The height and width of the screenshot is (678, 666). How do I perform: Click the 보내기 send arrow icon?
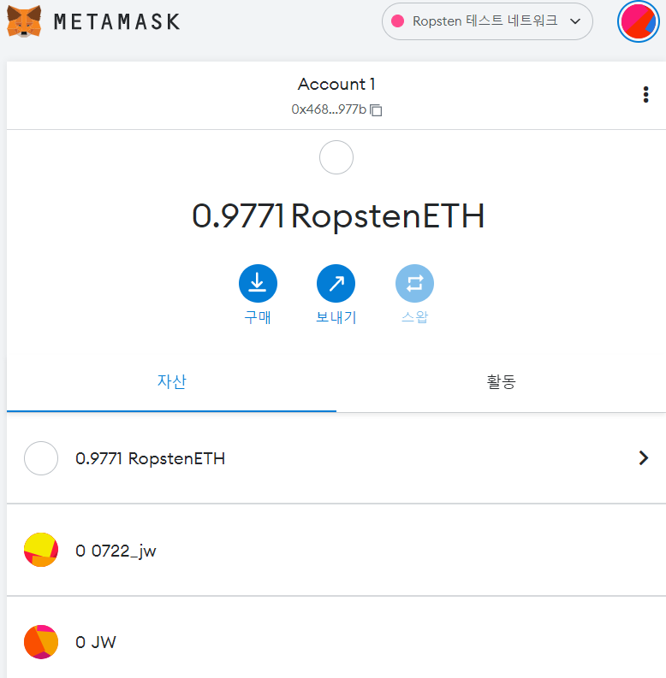coord(336,283)
